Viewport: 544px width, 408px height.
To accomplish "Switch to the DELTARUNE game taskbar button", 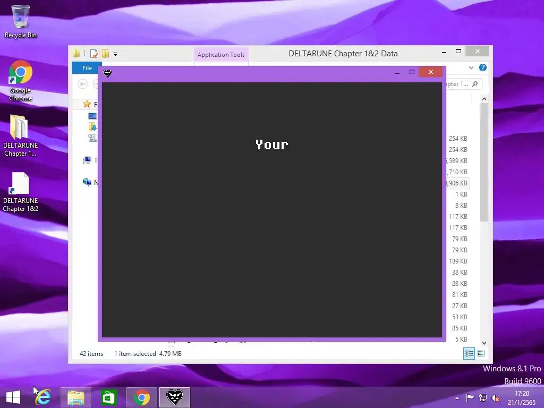I will tap(174, 397).
